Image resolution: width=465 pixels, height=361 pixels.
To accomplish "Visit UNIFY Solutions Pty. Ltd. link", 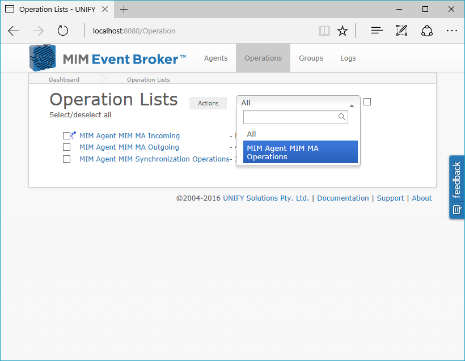I will [266, 198].
